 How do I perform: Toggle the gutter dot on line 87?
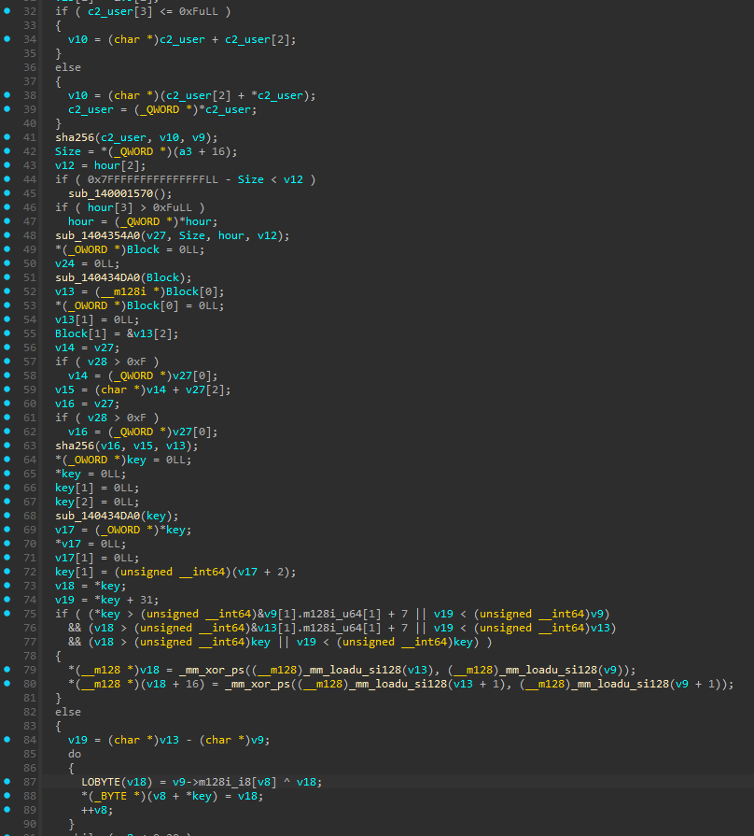pos(8,782)
